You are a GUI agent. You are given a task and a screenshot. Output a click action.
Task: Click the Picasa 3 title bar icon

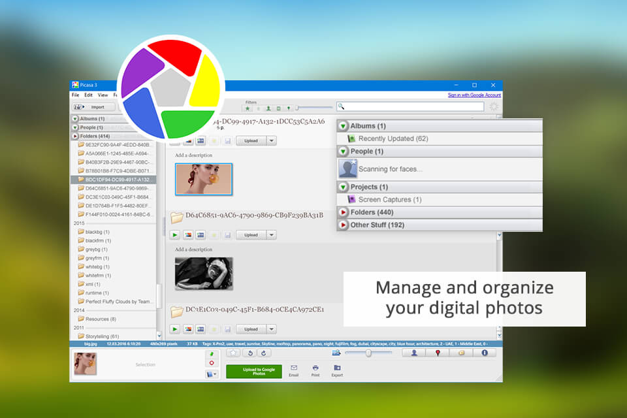click(x=75, y=85)
